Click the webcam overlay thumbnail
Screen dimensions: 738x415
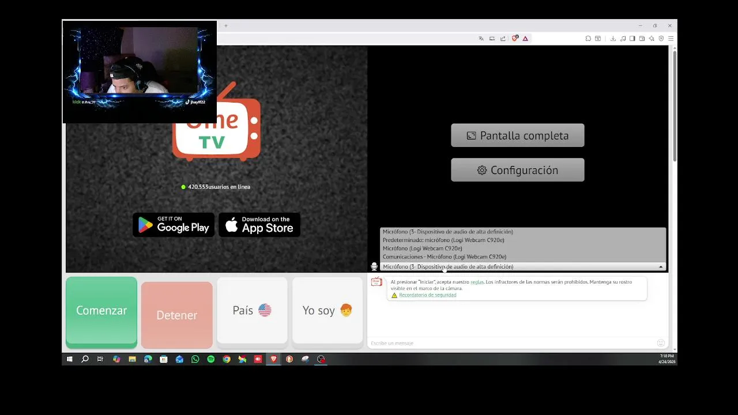pyautogui.click(x=140, y=72)
